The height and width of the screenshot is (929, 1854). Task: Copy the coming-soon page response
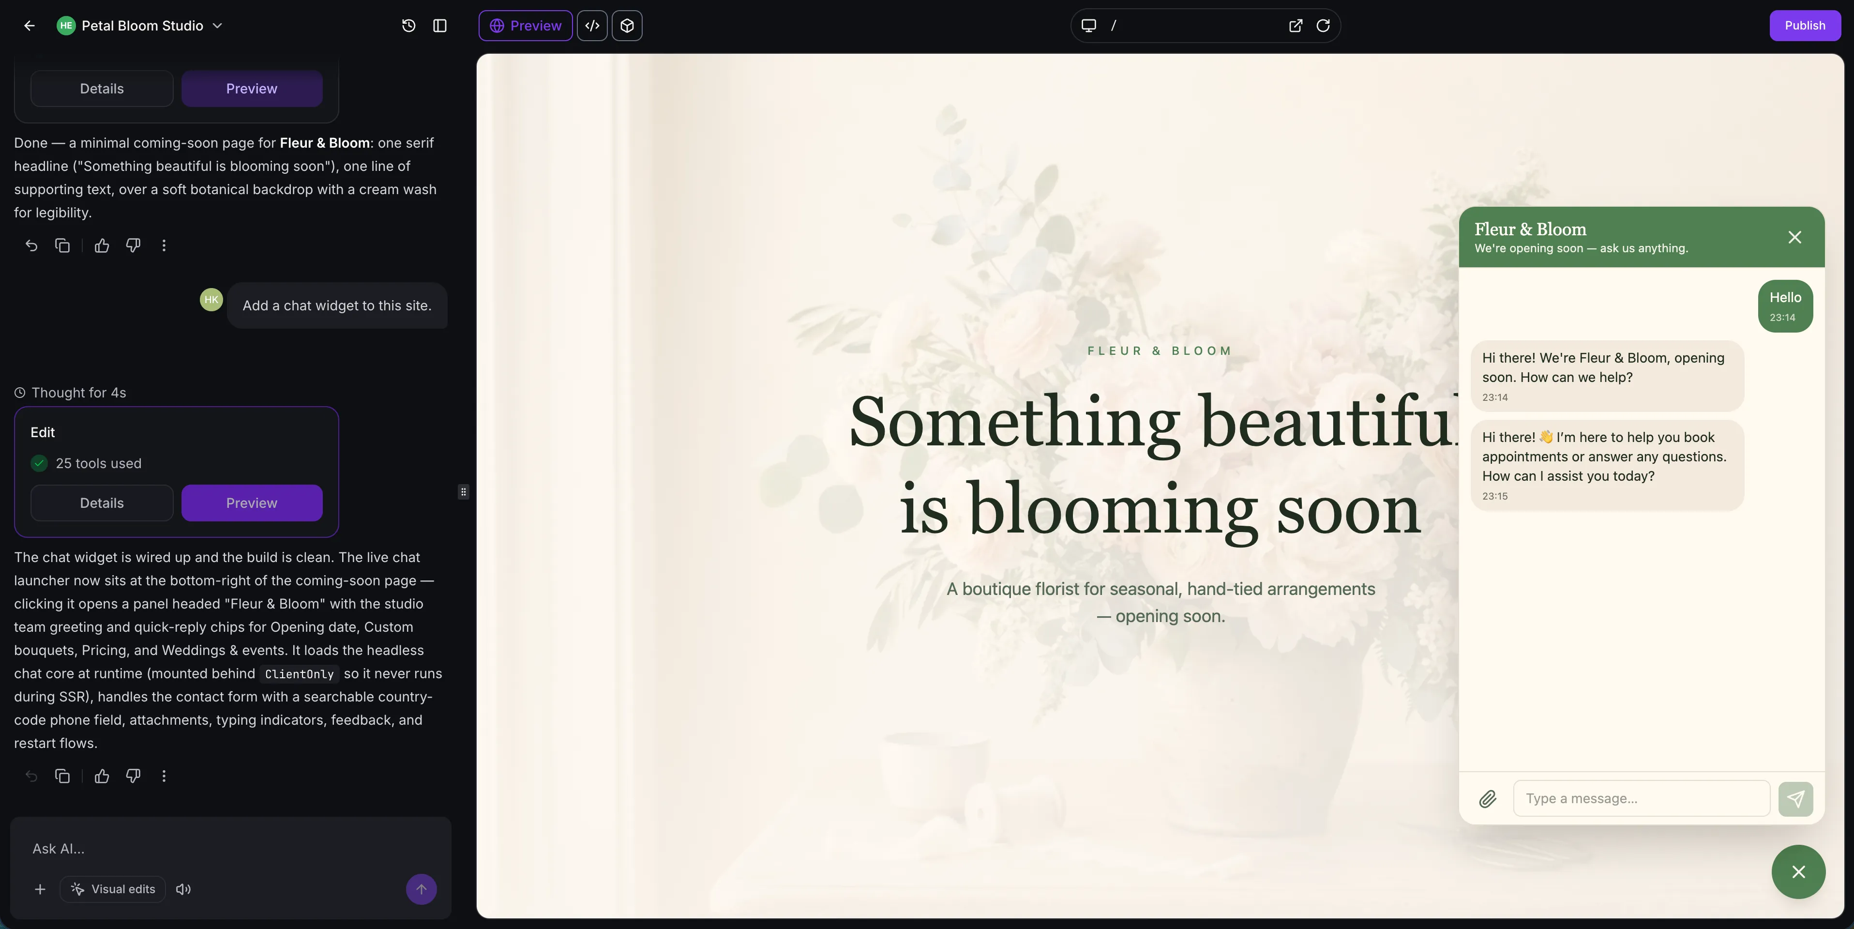pyautogui.click(x=62, y=245)
